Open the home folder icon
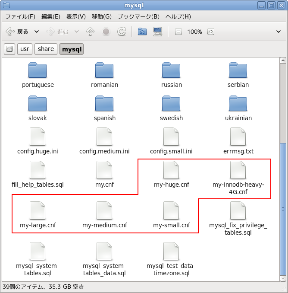The width and height of the screenshot is (288, 293). (x=142, y=32)
